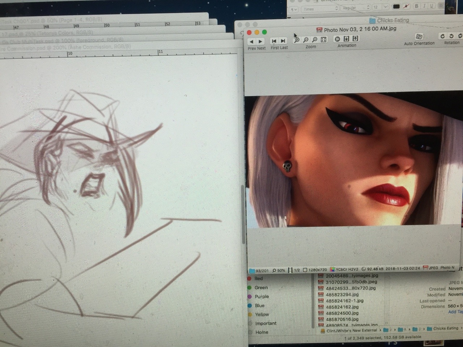This screenshot has width=463, height=347.
Task: Click the JPEG format status entry
Action: coord(430,268)
